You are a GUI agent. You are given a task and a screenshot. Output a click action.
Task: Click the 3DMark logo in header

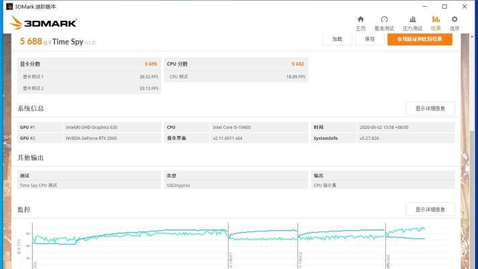[43, 23]
